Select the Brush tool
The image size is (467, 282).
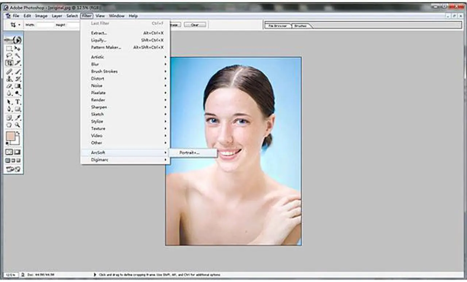[x=18, y=72]
